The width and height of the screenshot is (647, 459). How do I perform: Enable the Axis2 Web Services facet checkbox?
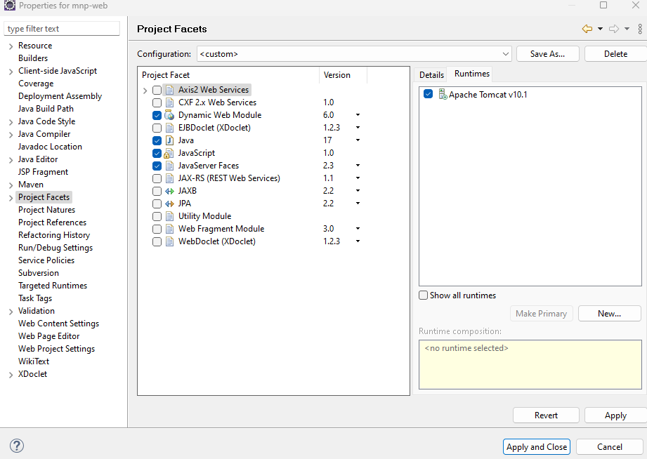coord(157,90)
